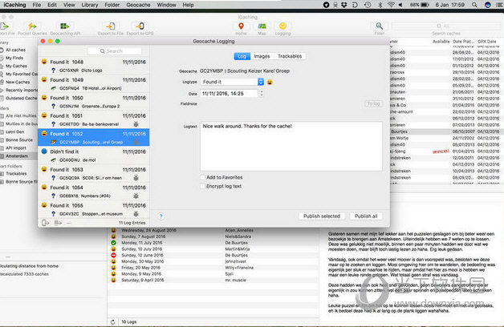Click the refresh icon beside 10 Logs
Image resolution: width=504 pixels, height=327 pixels.
[113, 322]
